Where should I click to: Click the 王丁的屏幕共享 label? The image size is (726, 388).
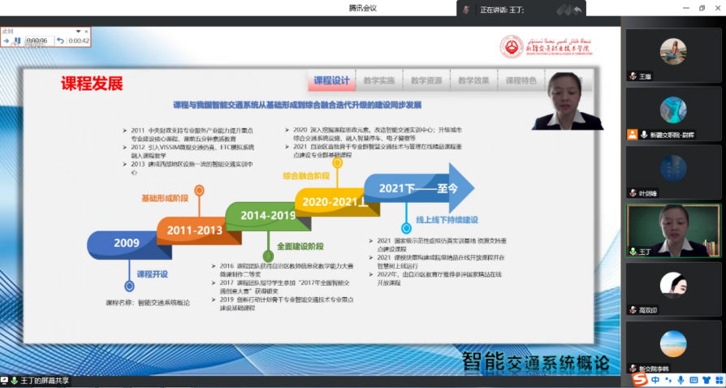(41, 380)
